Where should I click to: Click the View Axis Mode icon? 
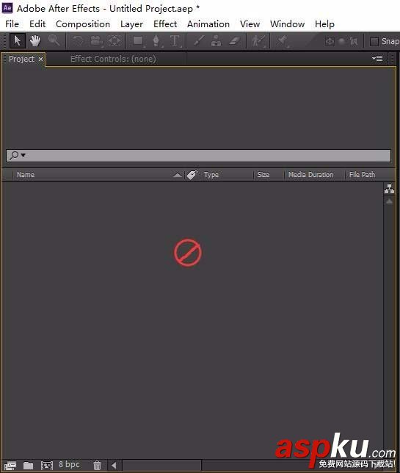[354, 41]
